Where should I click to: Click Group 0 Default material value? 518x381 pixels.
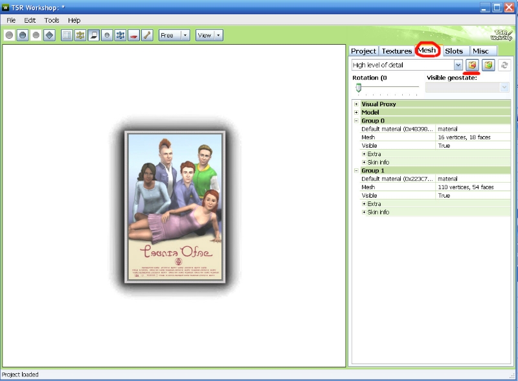tap(473, 129)
